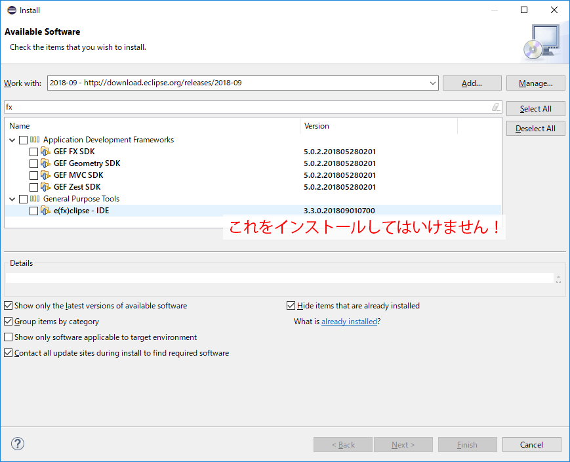Screen dimensions: 570x462
Task: Click version 3.3.0.201809010700 of e(fx)clipse
Action: coord(340,211)
